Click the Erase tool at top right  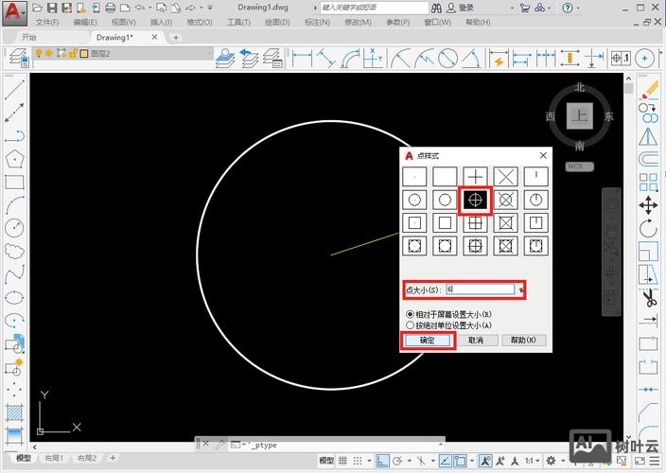coord(649,90)
